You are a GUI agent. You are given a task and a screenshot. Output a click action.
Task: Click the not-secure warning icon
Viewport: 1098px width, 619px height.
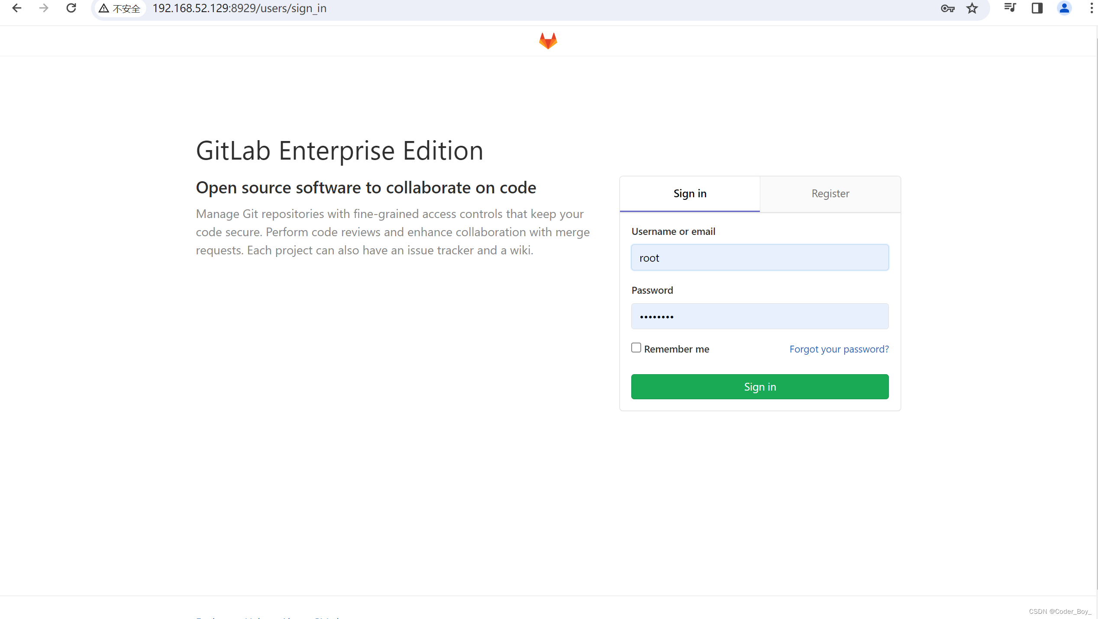click(x=104, y=8)
